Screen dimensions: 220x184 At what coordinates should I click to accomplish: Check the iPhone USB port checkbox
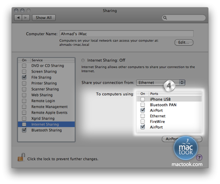pos(143,99)
